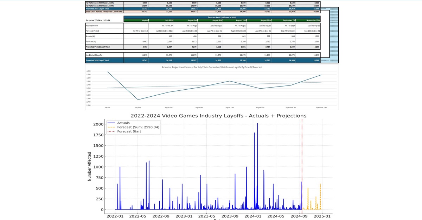
Task: Click the 'July 6th' table column header
Action: click(x=145, y=20)
